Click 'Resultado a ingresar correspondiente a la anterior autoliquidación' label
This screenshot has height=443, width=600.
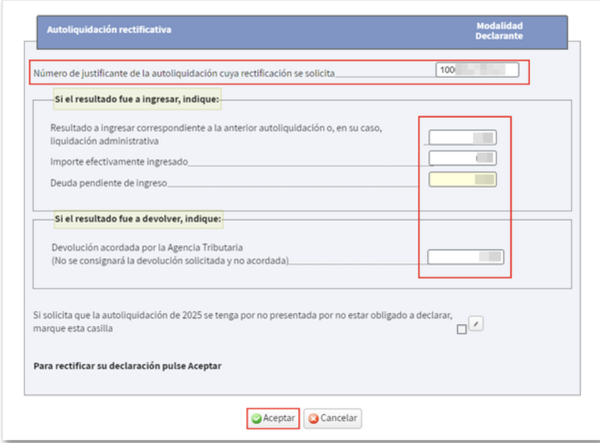click(216, 134)
